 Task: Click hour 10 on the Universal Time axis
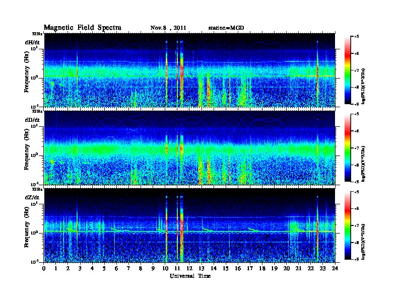click(165, 268)
